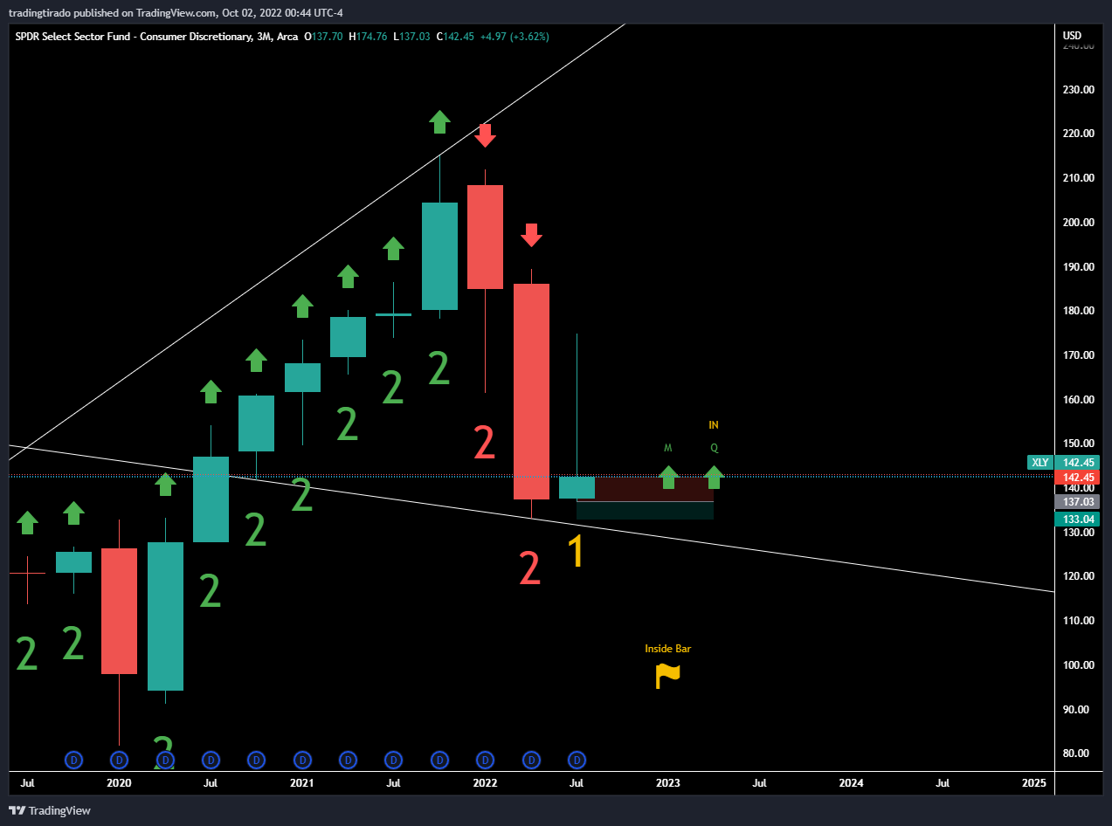The image size is (1112, 826).
Task: Click the 200.00 level on the price axis
Action: click(1078, 222)
